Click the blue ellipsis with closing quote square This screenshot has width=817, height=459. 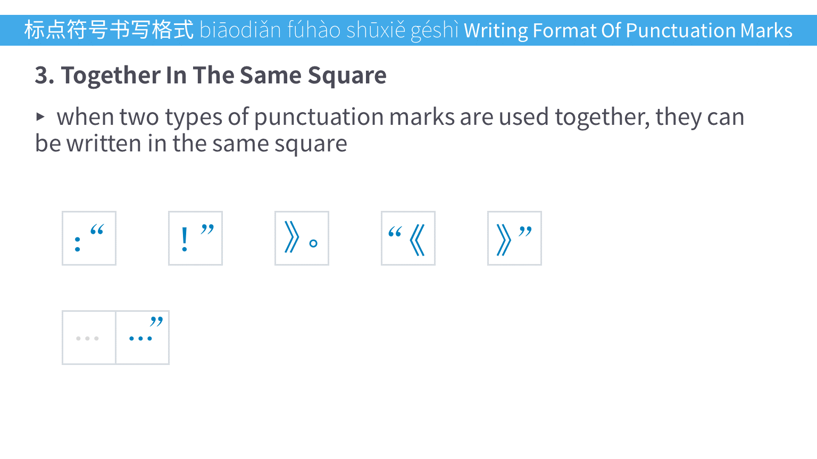point(143,337)
